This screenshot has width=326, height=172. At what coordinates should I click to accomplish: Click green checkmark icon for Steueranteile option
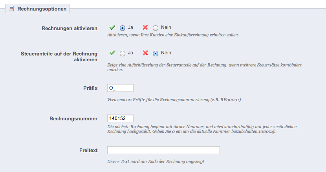(112, 53)
